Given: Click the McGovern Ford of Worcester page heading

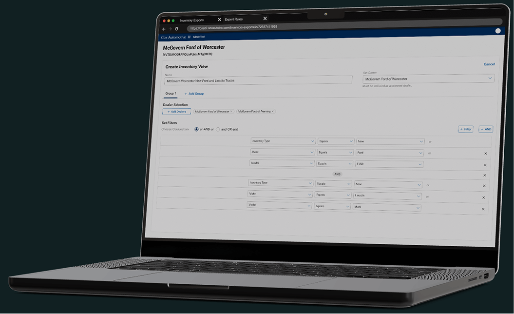Looking at the screenshot, I should point(194,47).
